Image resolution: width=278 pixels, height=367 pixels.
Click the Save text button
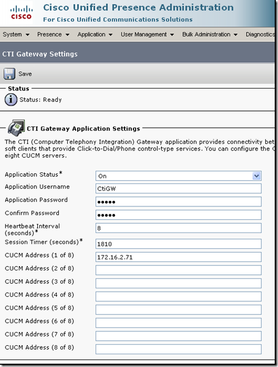point(25,74)
